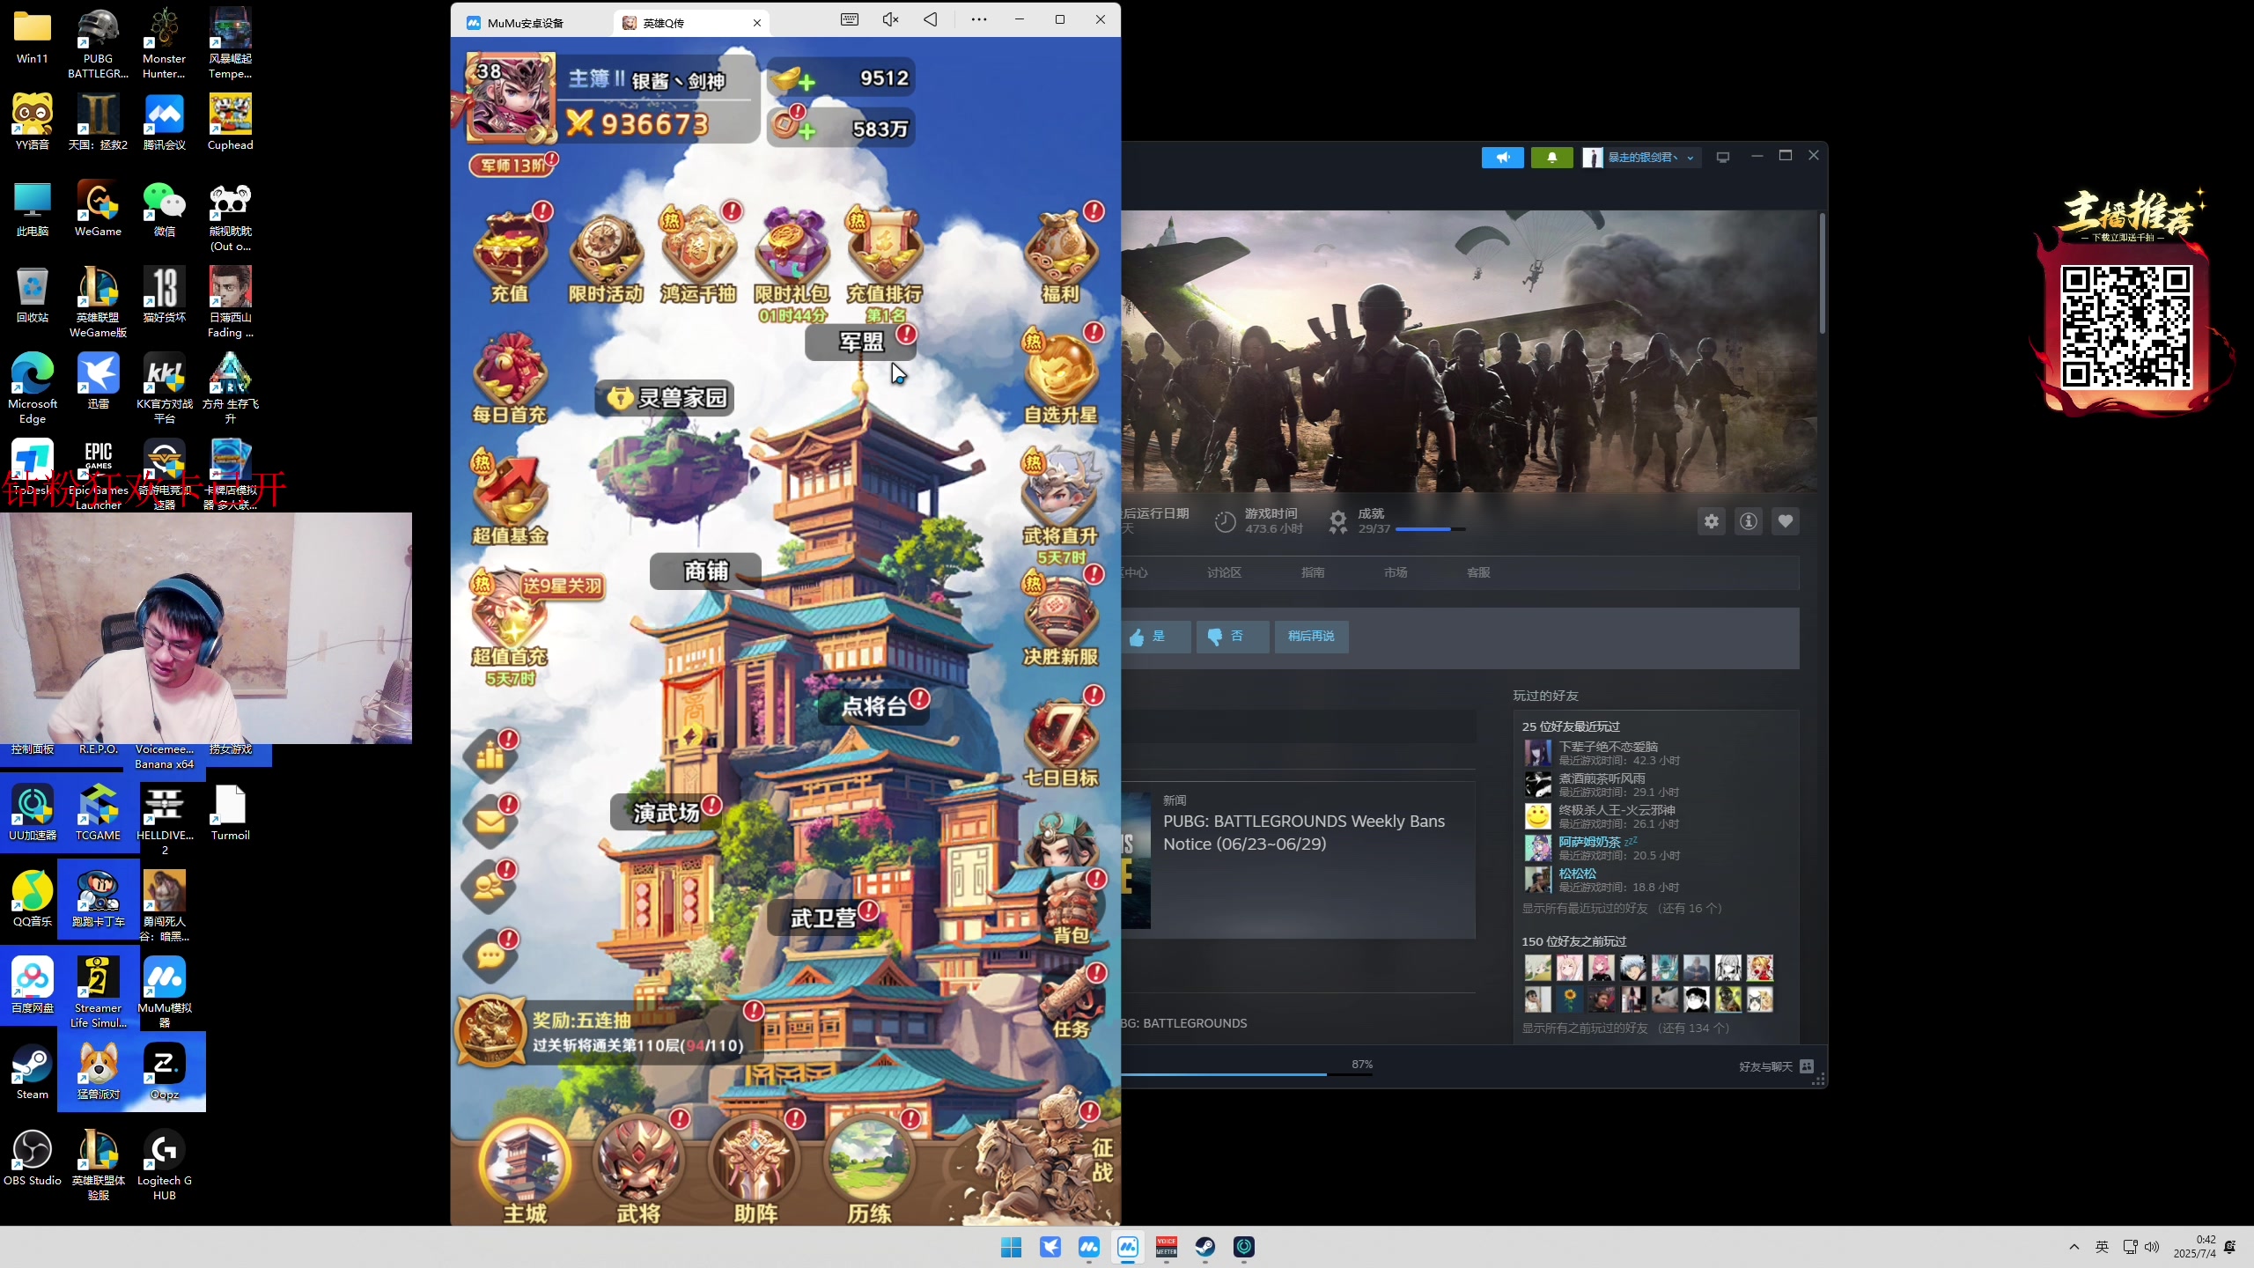The image size is (2254, 1268).
Task: Open Steam 好友与聊天 at bottom right
Action: click(1776, 1066)
